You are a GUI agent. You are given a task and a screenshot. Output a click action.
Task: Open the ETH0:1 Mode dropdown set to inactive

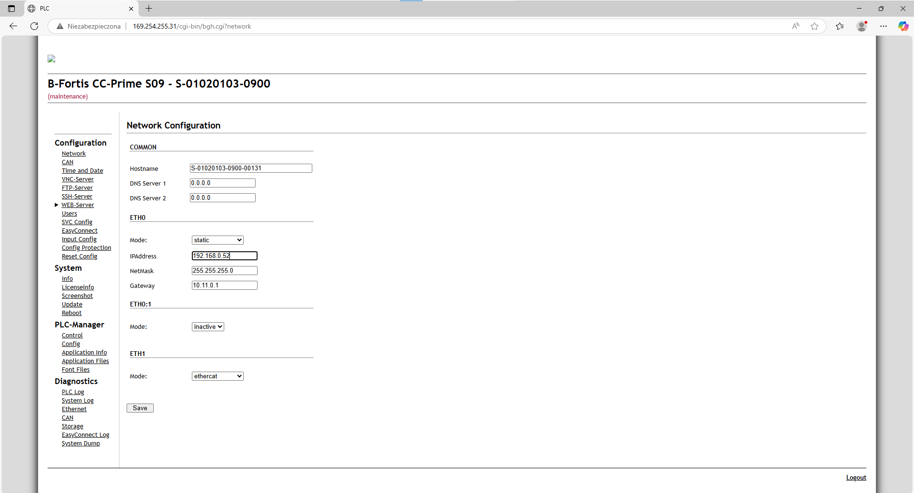tap(208, 327)
